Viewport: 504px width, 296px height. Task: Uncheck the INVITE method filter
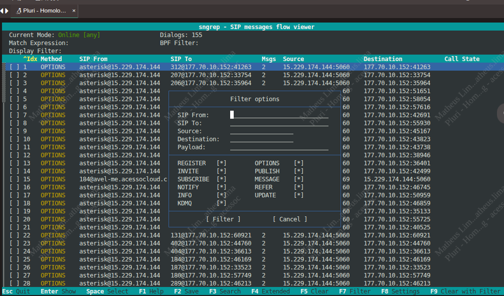pos(221,171)
